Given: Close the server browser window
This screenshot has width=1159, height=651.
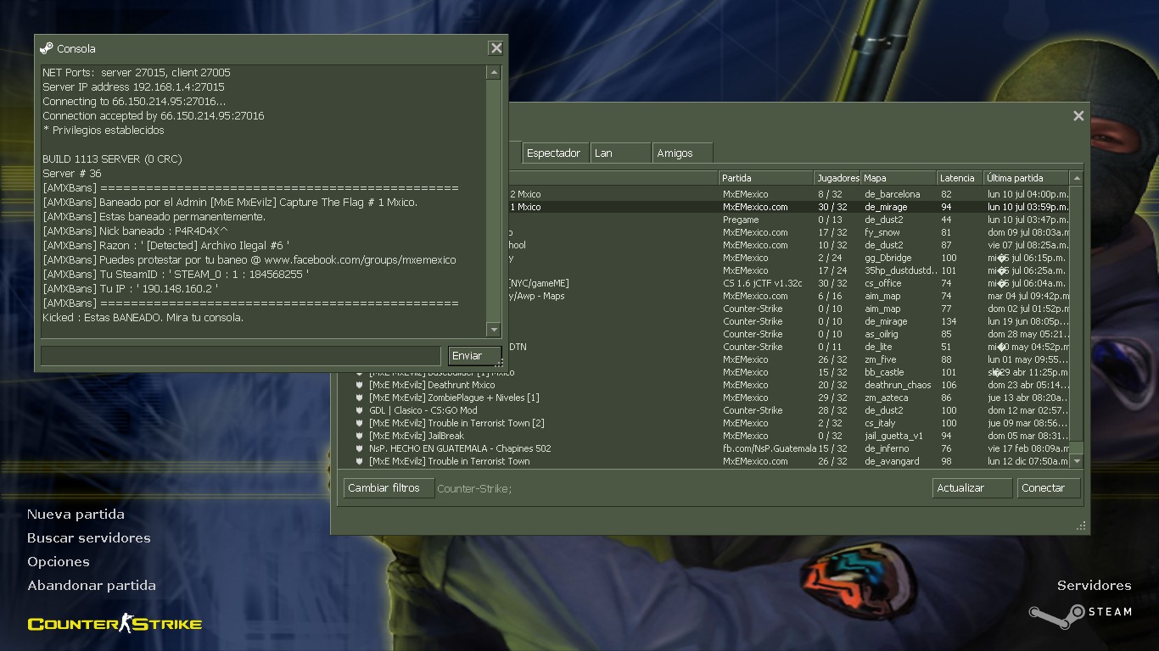Looking at the screenshot, I should tap(1078, 116).
